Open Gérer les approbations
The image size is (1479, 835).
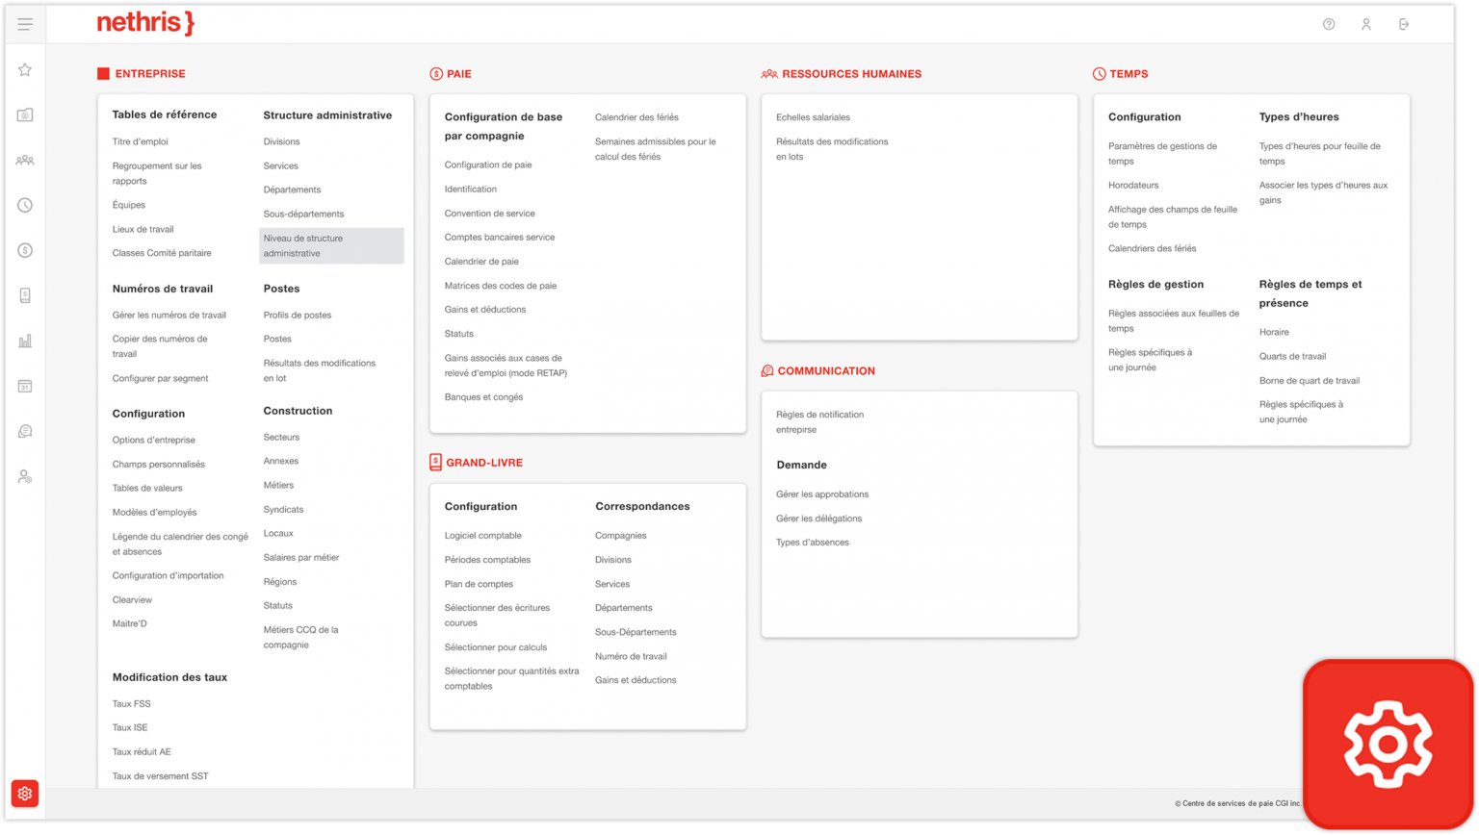822,494
